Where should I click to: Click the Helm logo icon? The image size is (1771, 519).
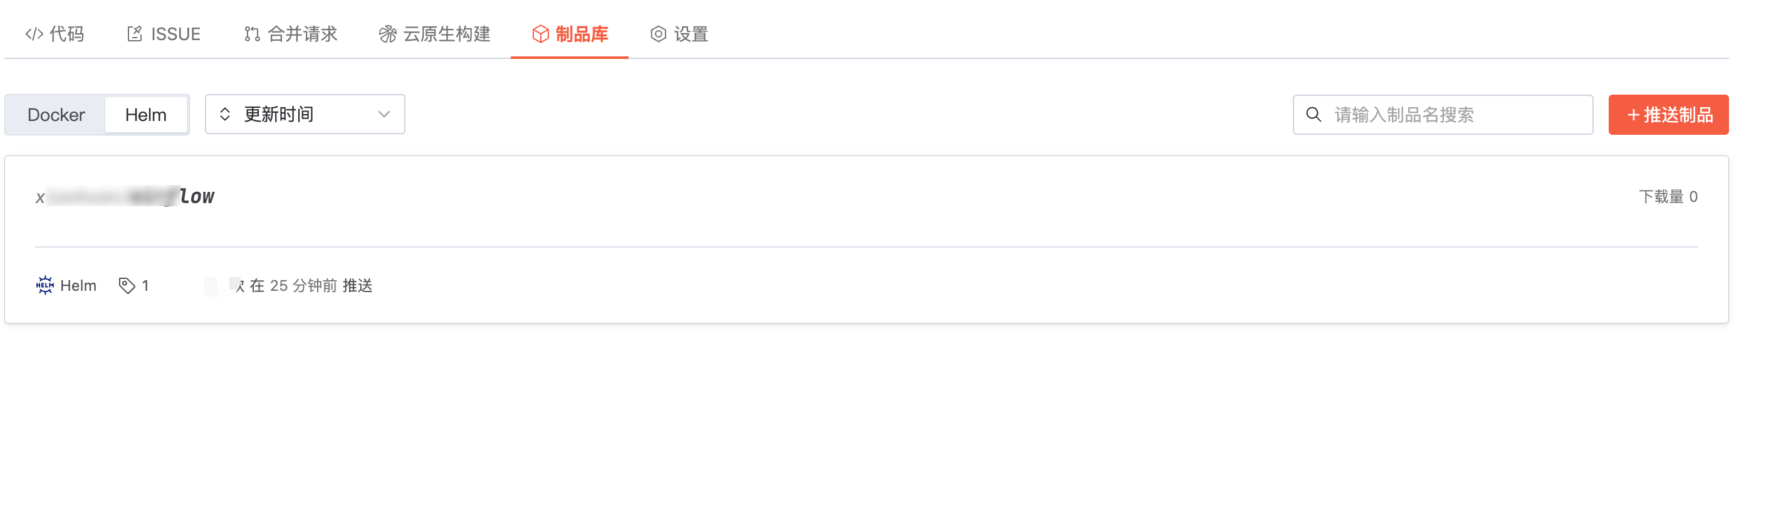point(44,285)
